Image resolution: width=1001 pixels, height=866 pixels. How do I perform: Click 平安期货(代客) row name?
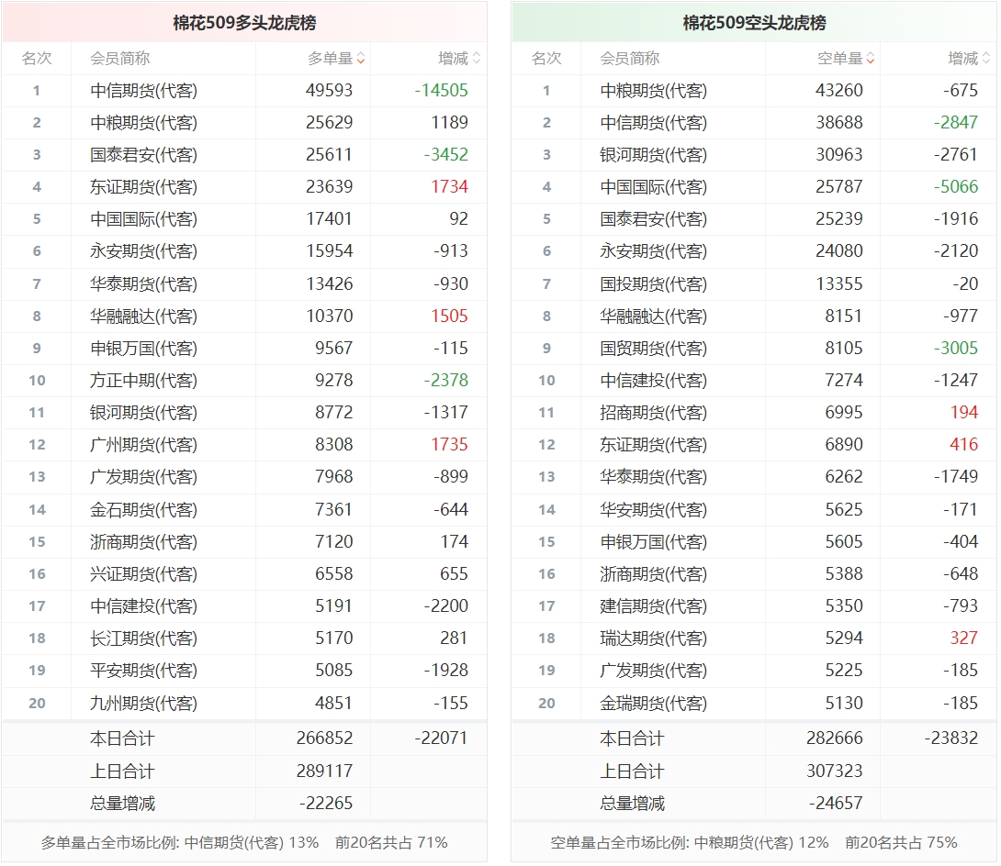click(143, 671)
